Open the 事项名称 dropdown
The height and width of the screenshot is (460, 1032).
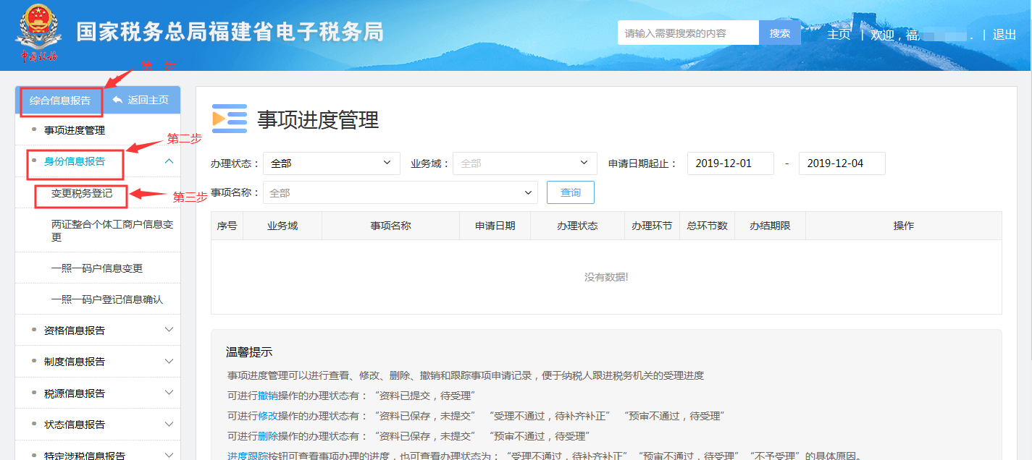pos(400,193)
